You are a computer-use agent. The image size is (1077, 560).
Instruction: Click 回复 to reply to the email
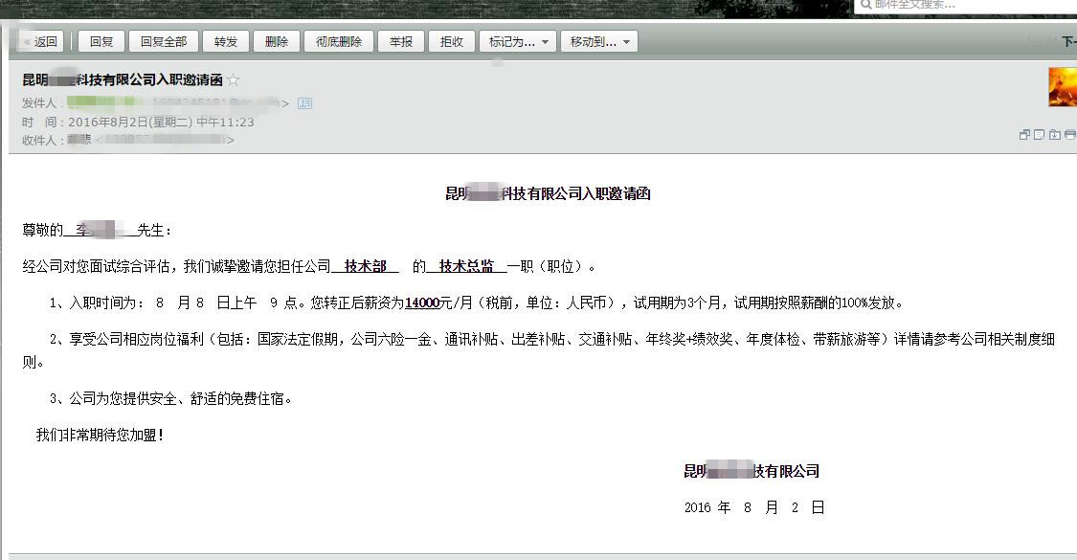(x=100, y=41)
